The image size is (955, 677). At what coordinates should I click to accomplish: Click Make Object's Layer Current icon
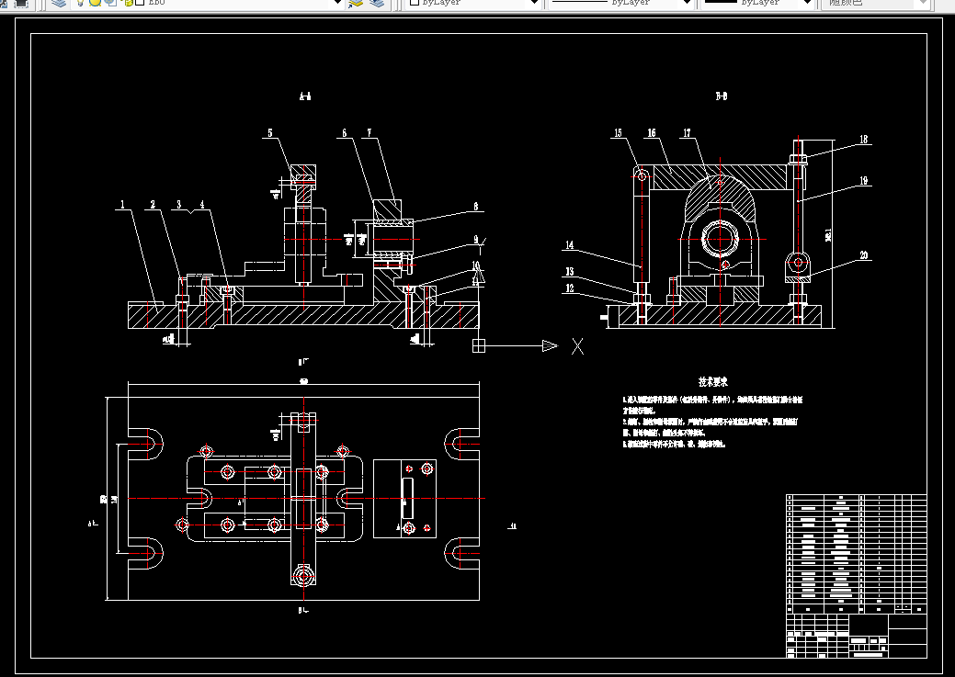(x=355, y=3)
